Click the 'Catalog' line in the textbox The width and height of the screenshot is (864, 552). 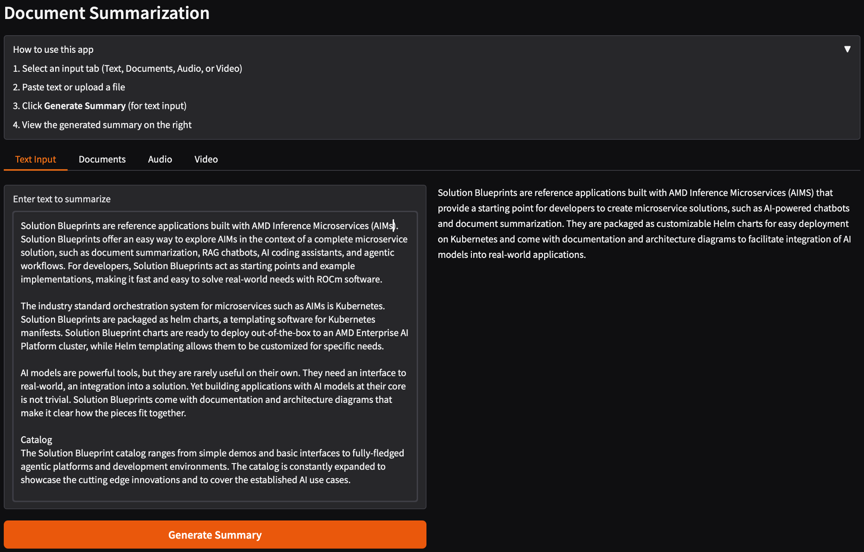click(x=36, y=440)
